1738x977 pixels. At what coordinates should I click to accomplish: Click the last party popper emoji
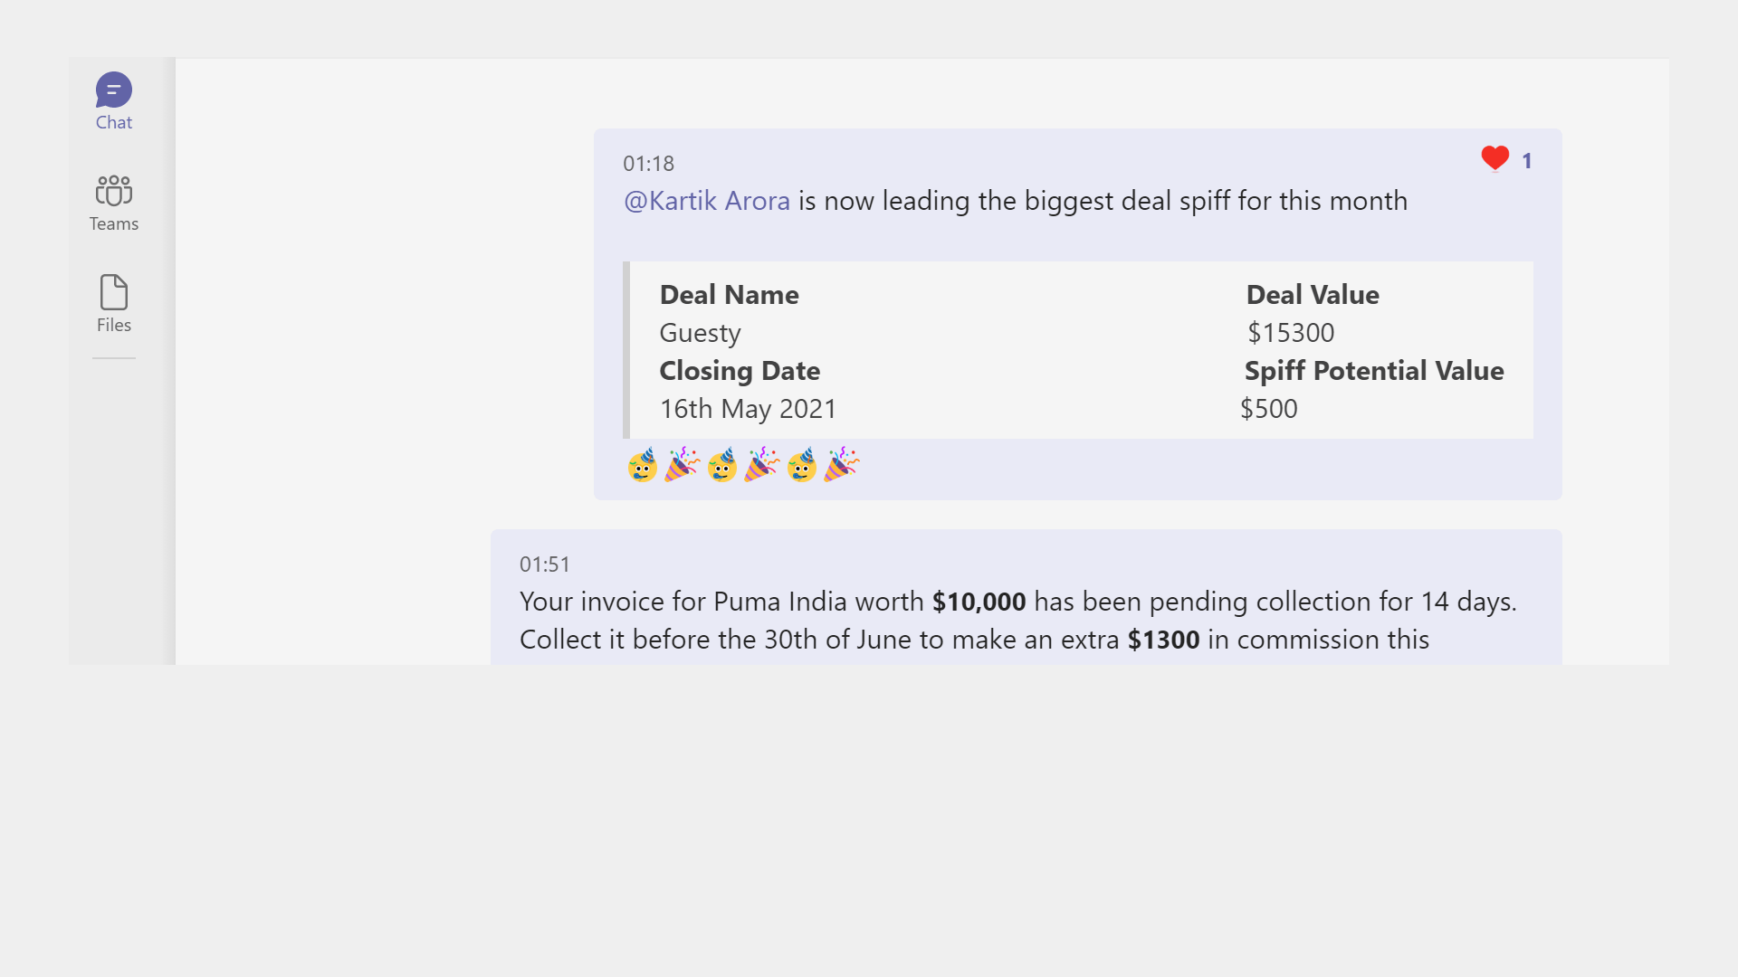841,464
